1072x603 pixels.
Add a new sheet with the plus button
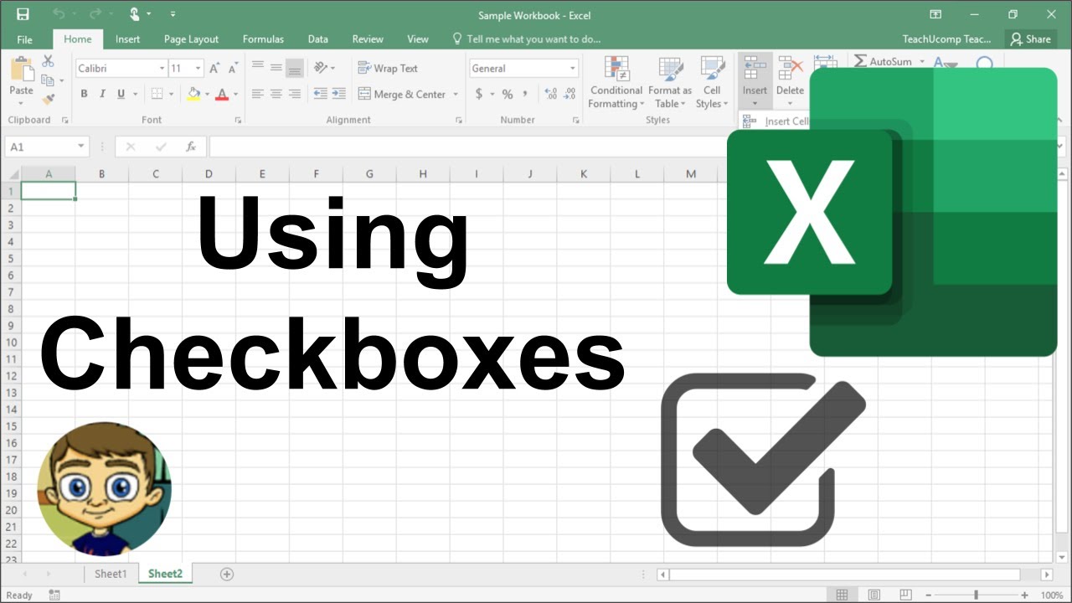(226, 574)
